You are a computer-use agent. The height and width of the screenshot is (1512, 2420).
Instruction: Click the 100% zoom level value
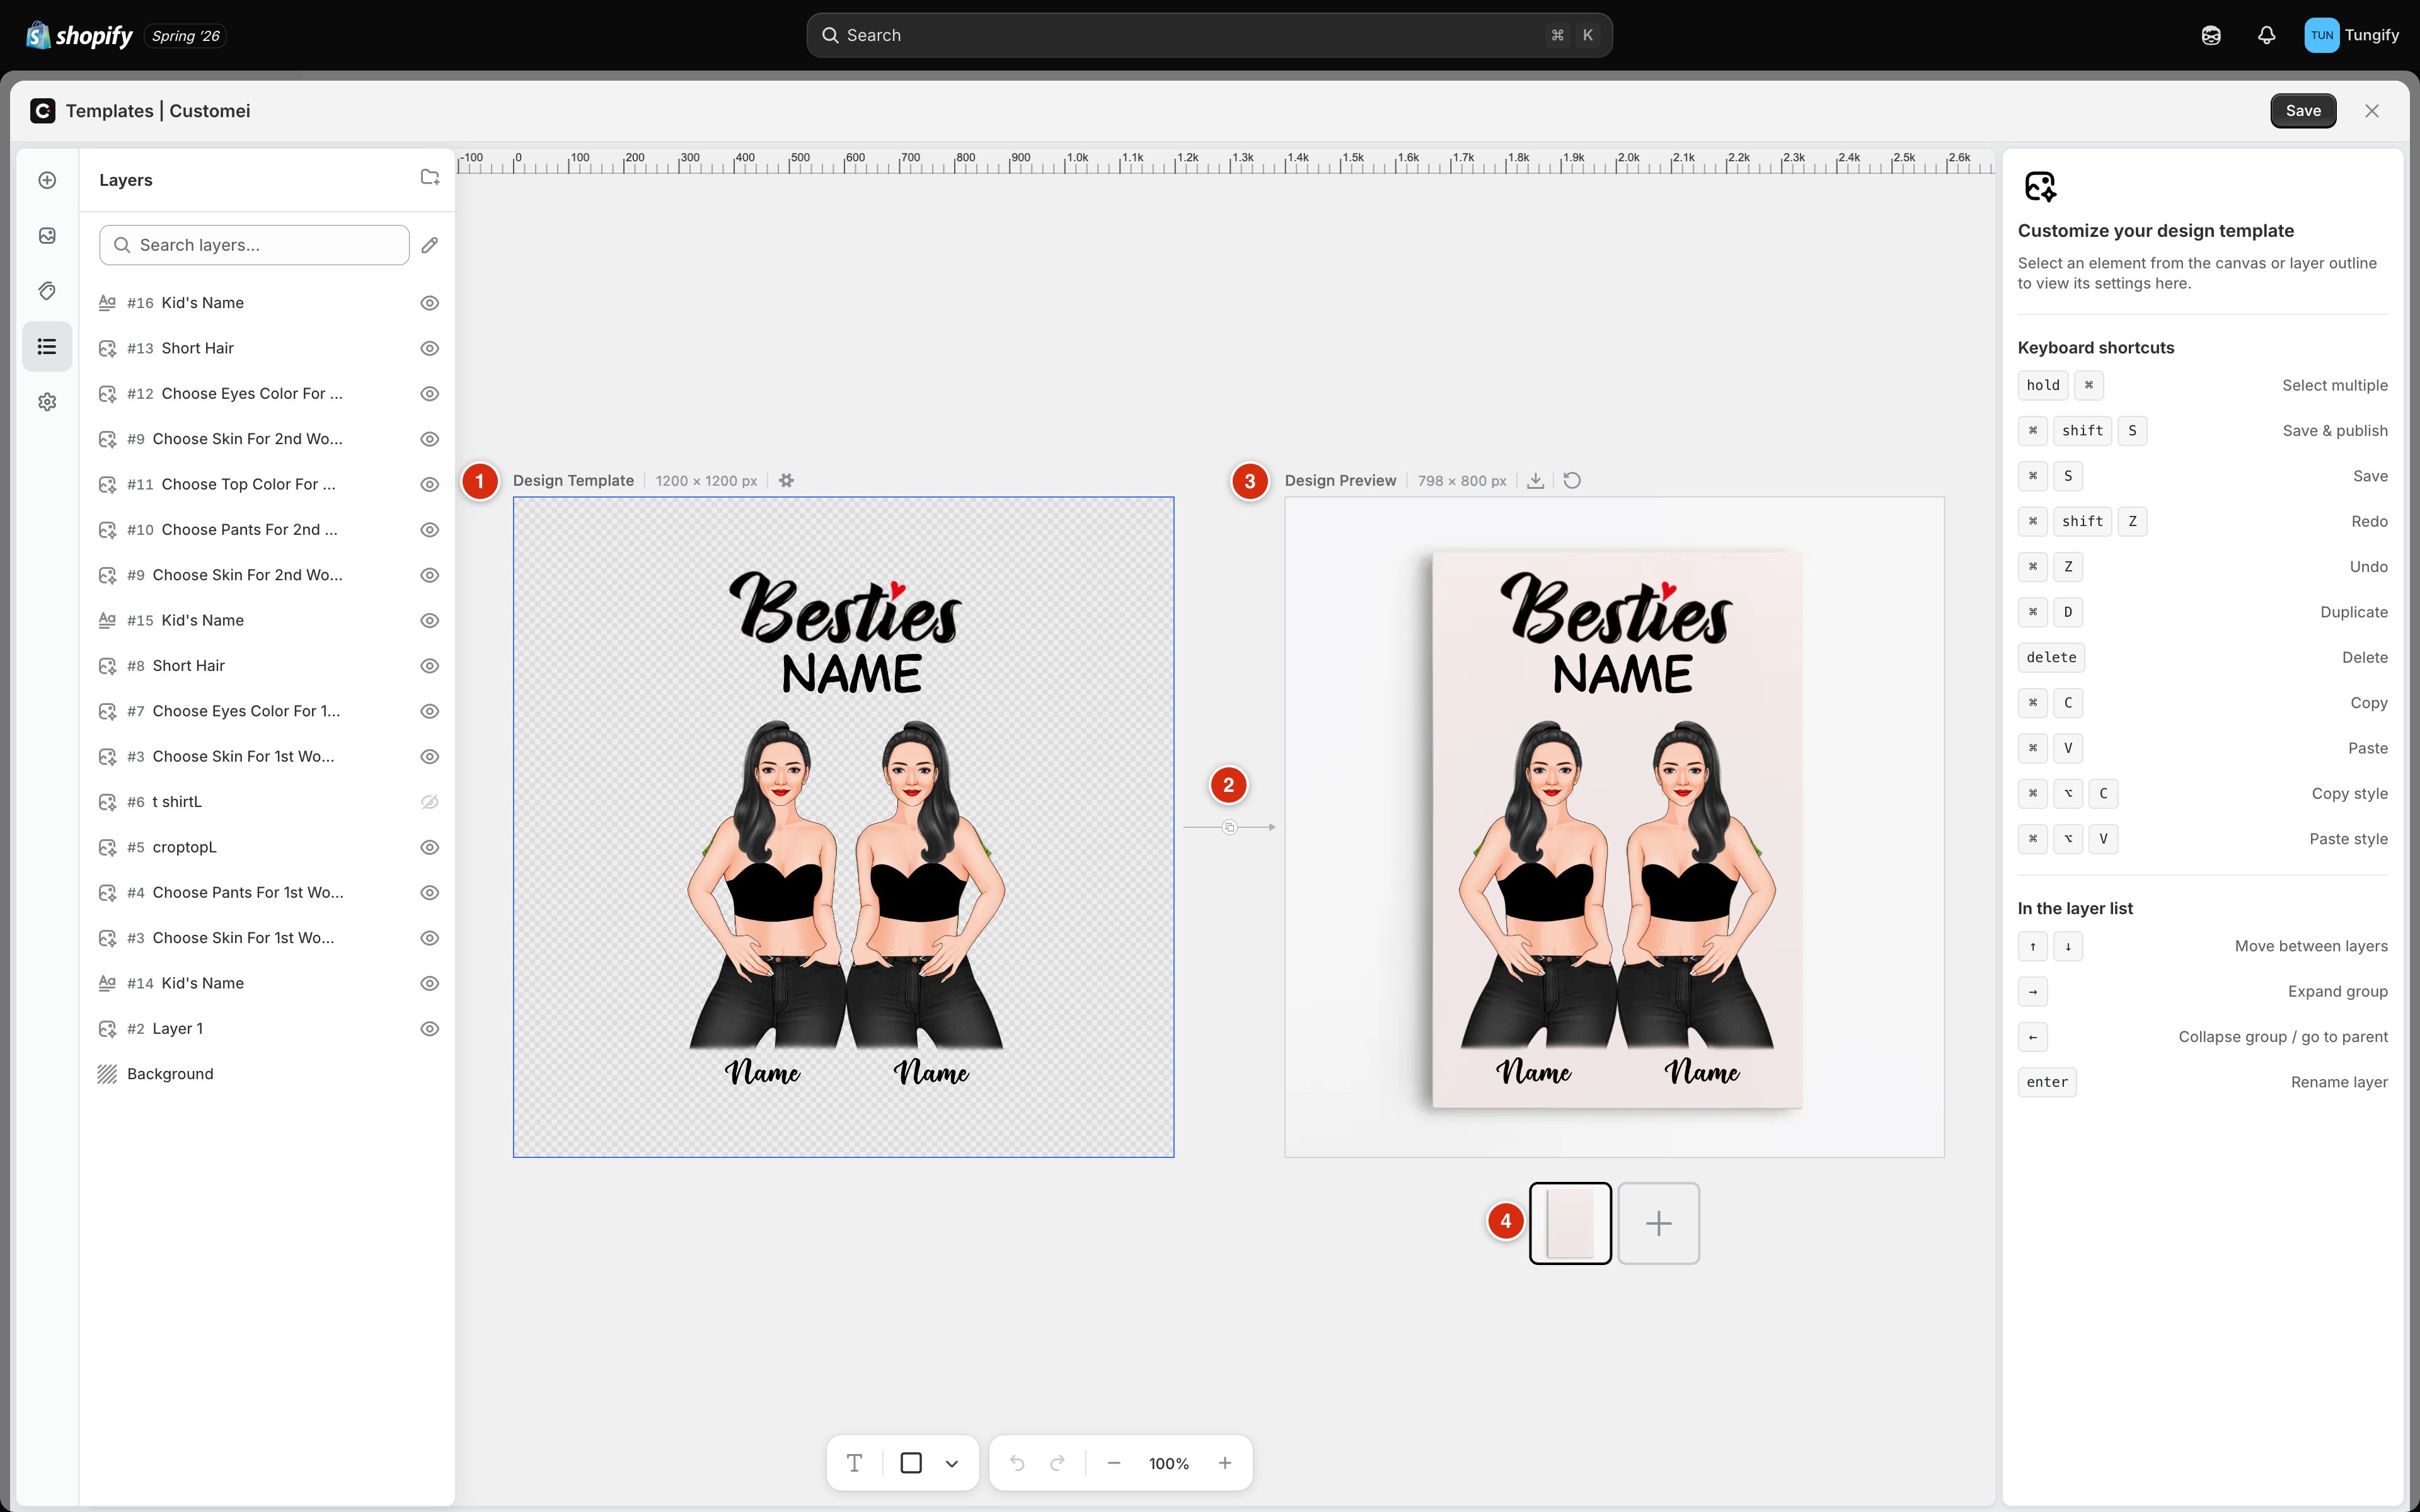[1169, 1464]
